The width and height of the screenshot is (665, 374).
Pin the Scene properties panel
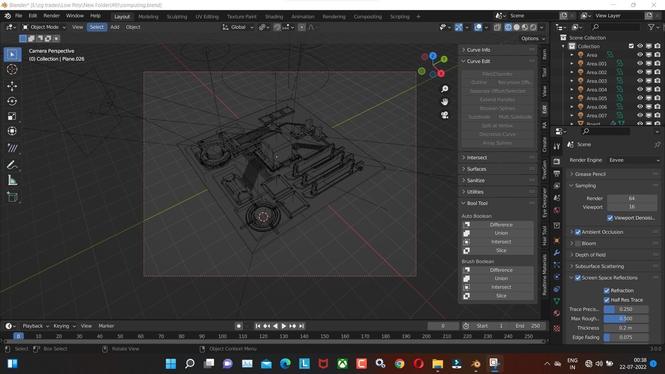657,144
